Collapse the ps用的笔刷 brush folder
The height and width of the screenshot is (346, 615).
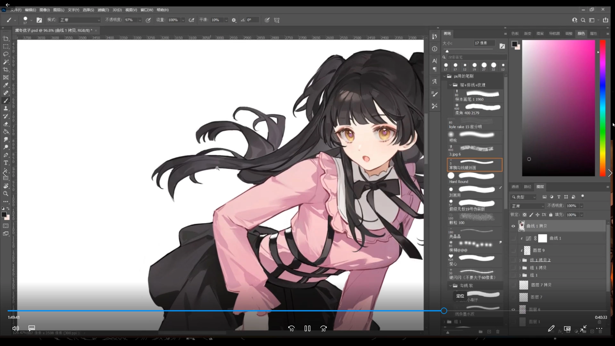[445, 76]
